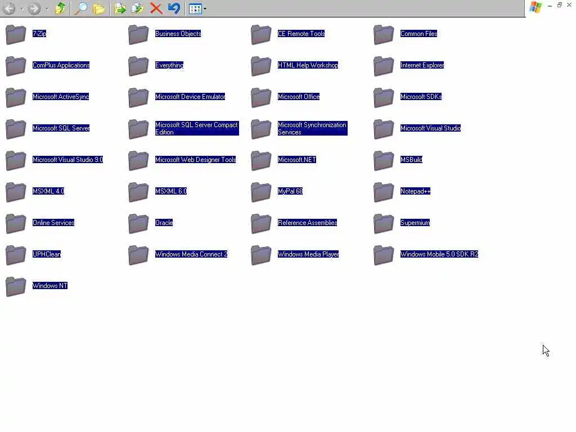Click the Copy To toolbar icon

pos(138,8)
